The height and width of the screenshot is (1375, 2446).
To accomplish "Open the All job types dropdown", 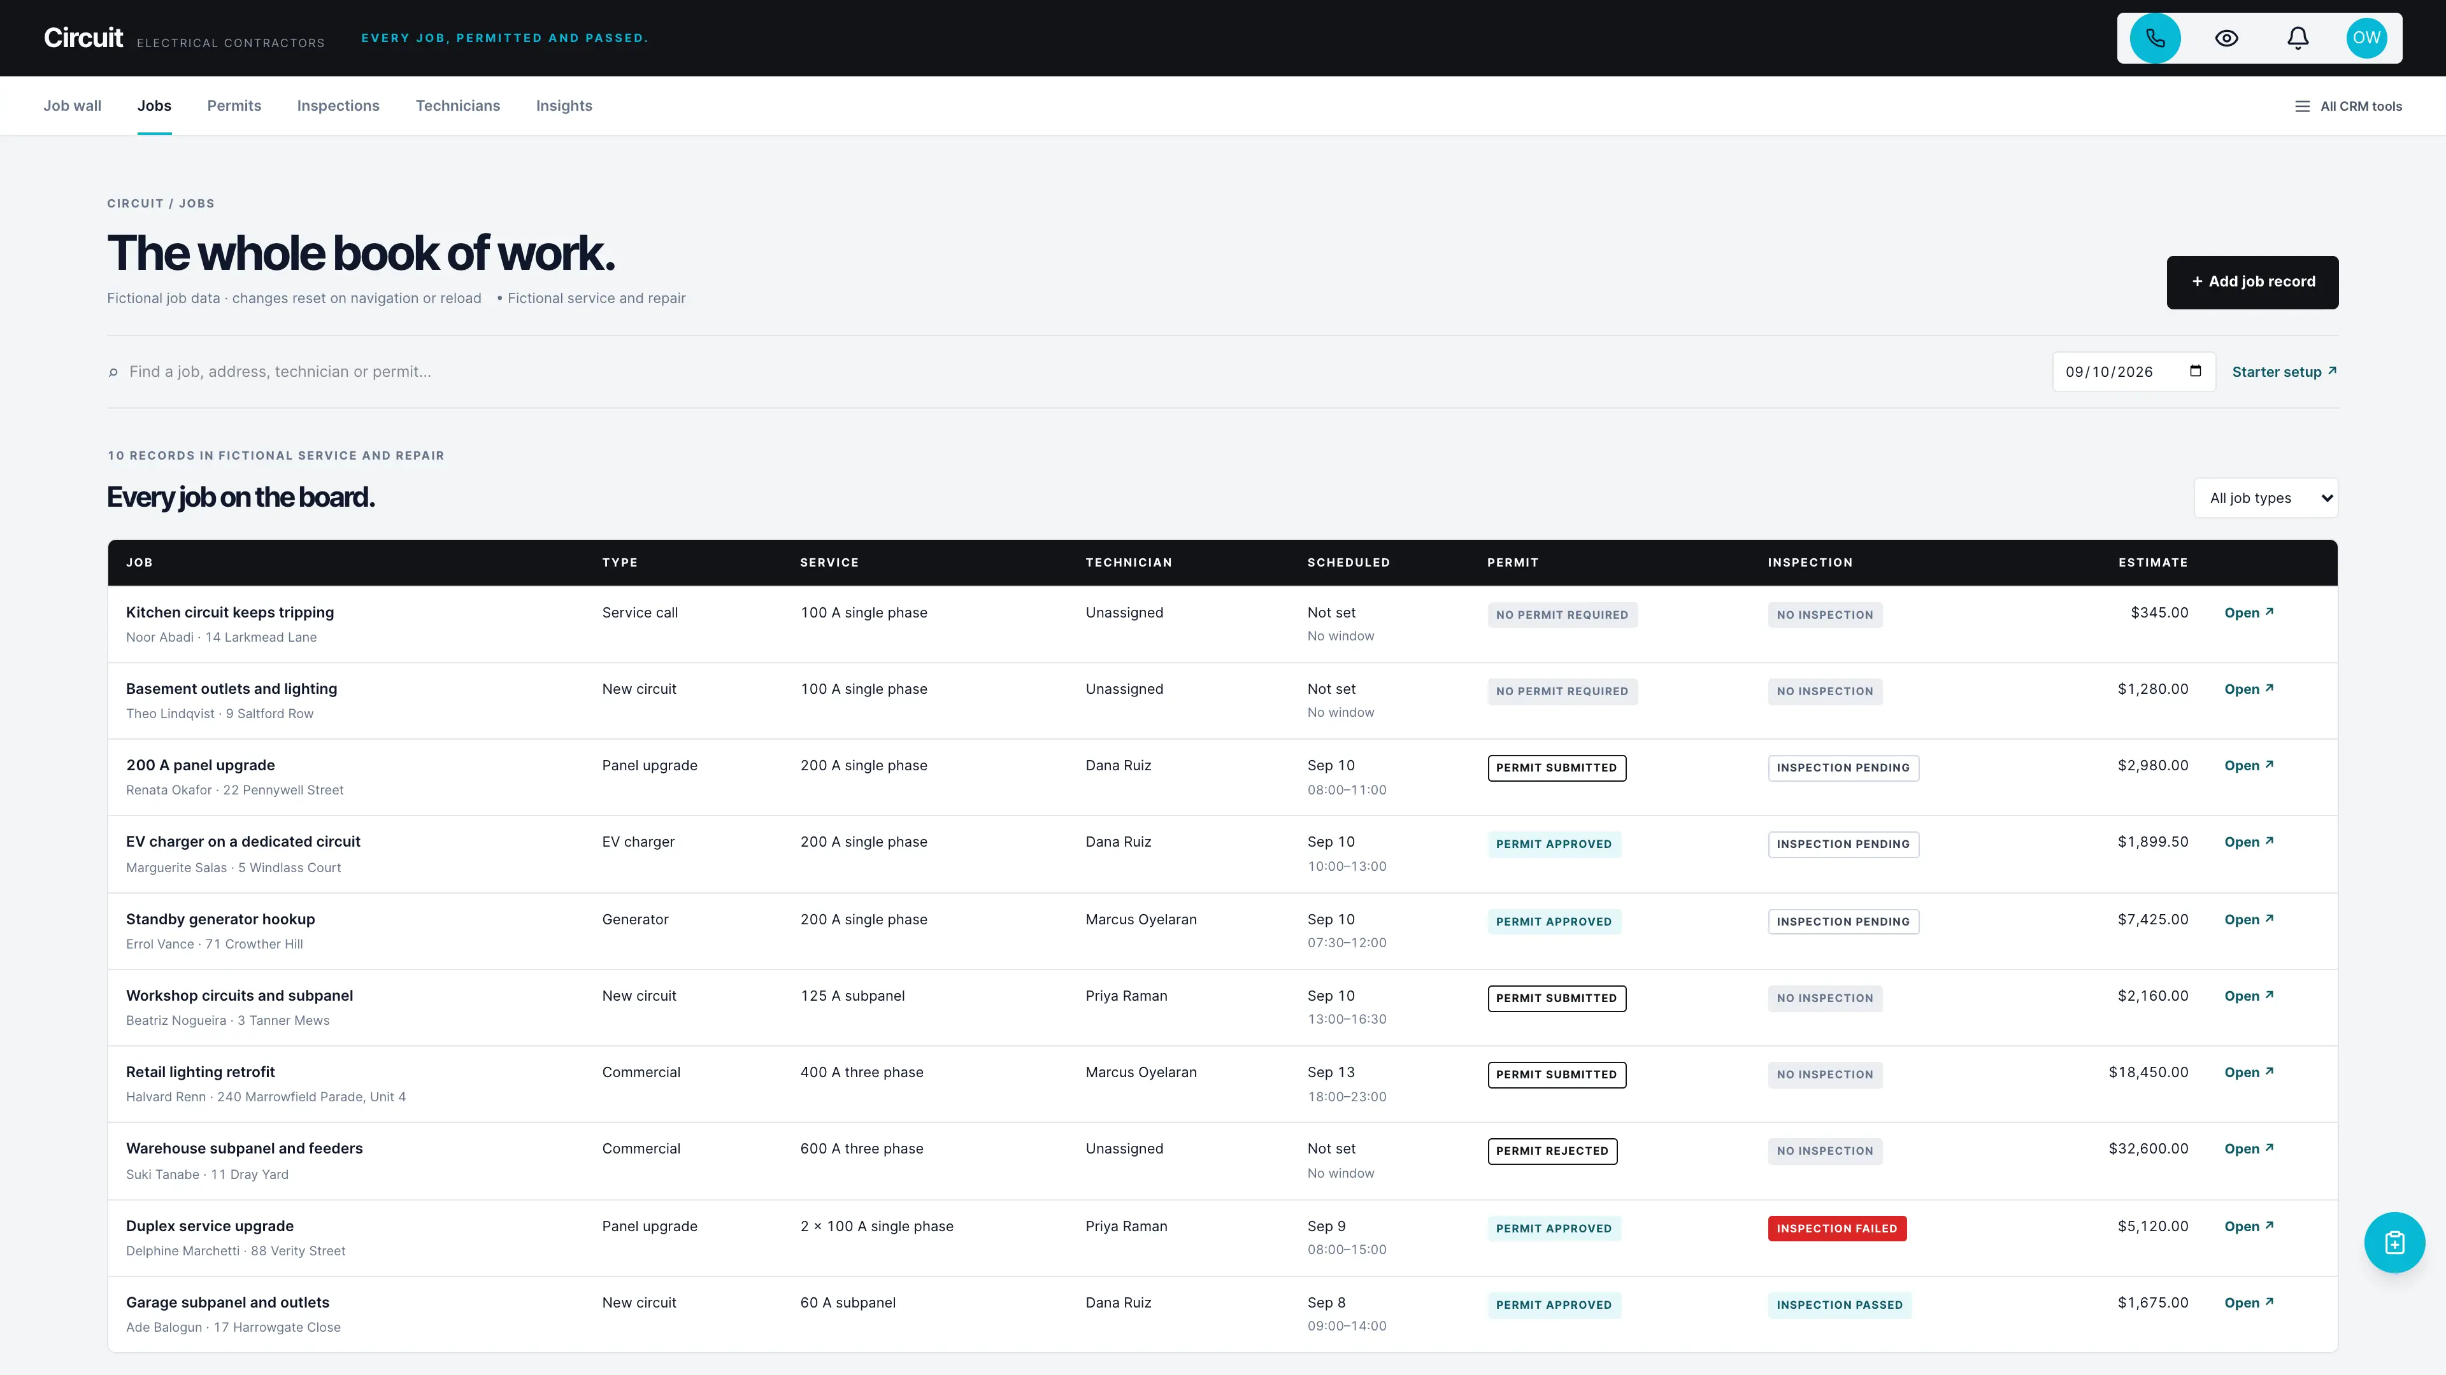I will (x=2266, y=498).
